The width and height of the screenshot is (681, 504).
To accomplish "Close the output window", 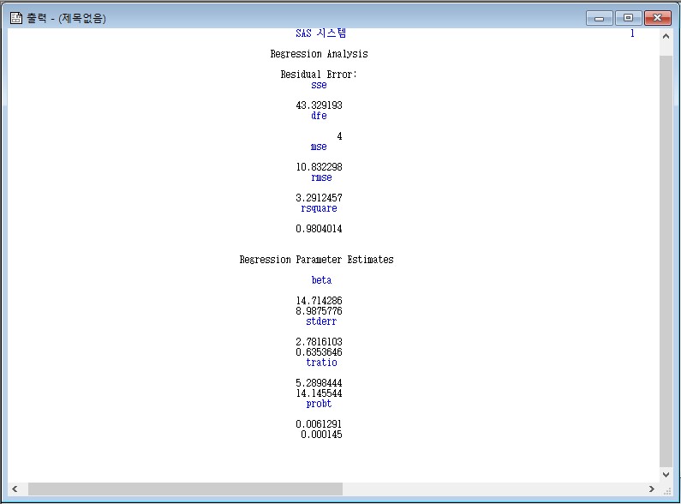I will (658, 18).
